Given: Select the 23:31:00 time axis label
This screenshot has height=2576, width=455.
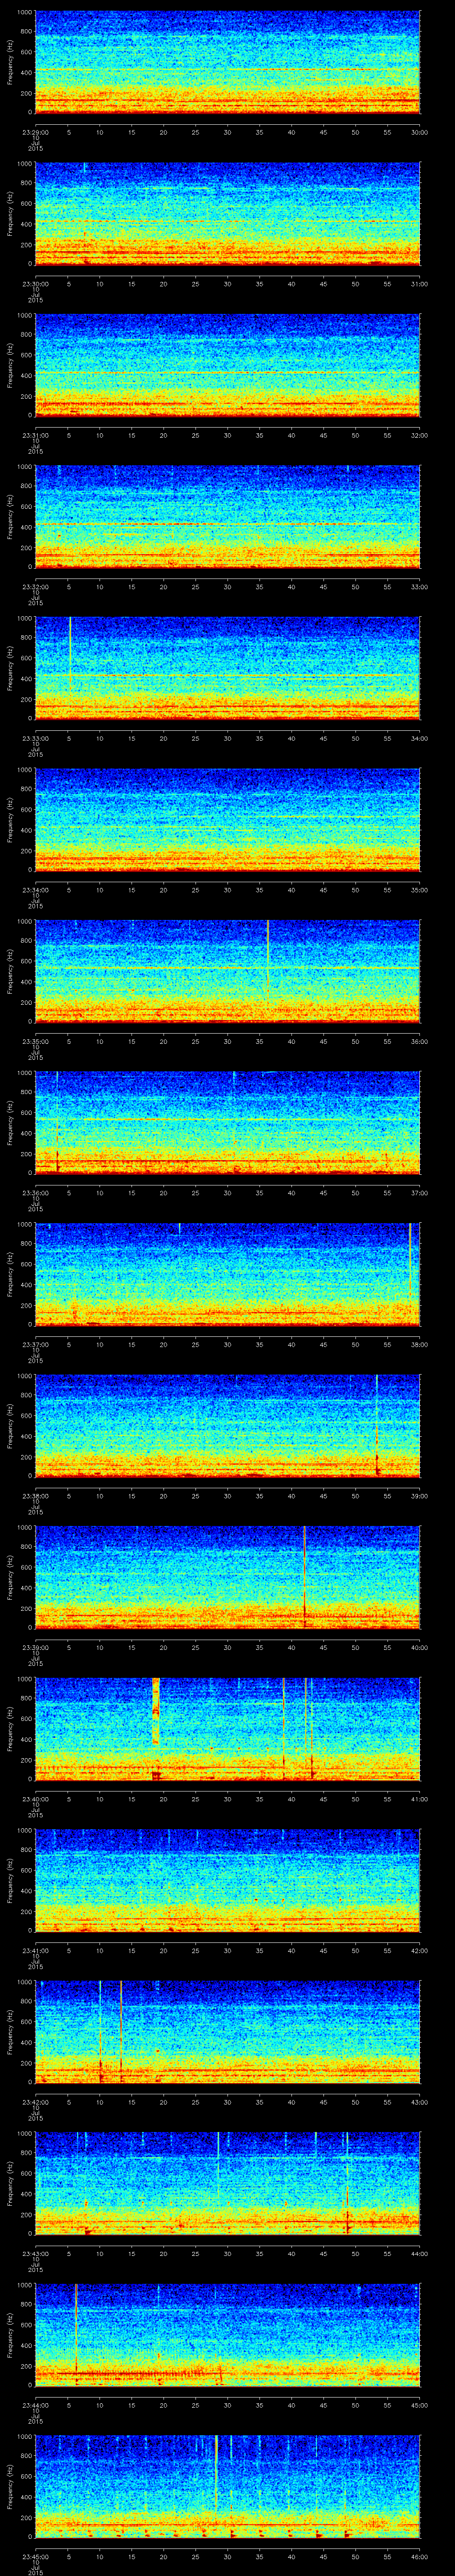Looking at the screenshot, I should point(35,435).
